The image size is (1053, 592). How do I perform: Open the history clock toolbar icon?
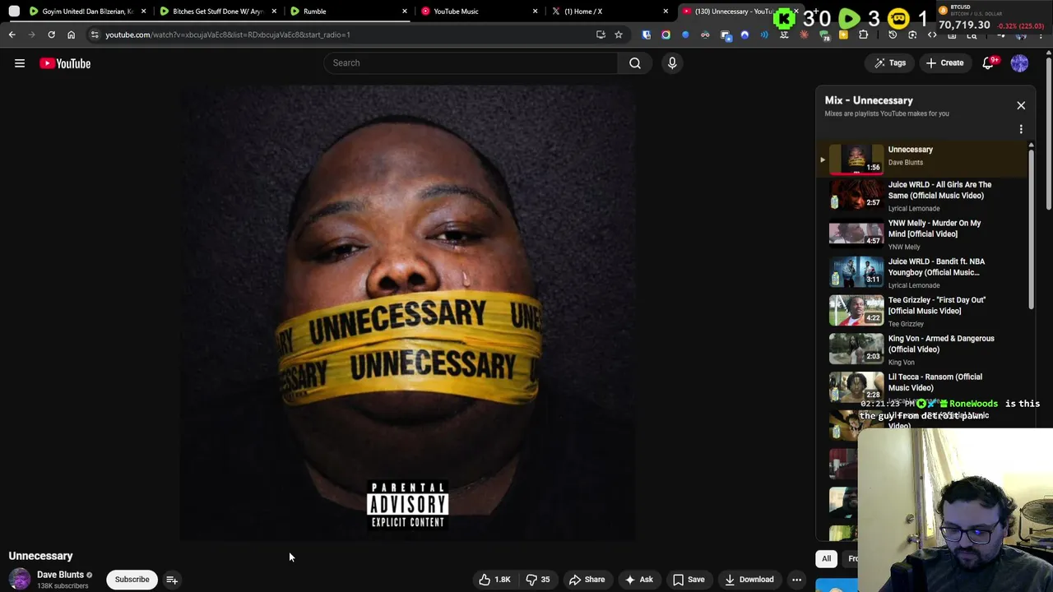(x=893, y=35)
